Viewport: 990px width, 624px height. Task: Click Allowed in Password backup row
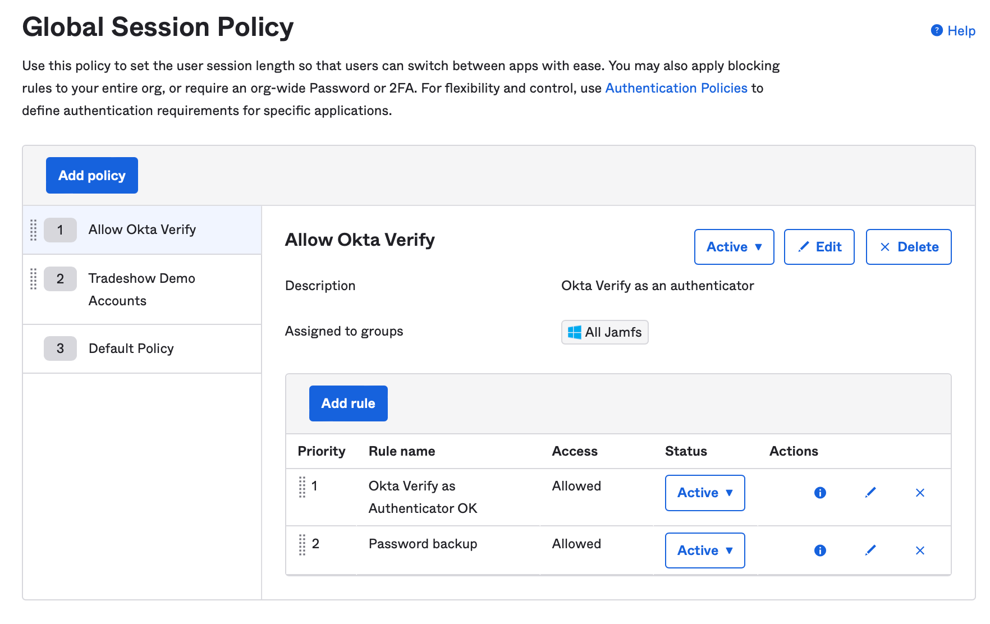(576, 544)
